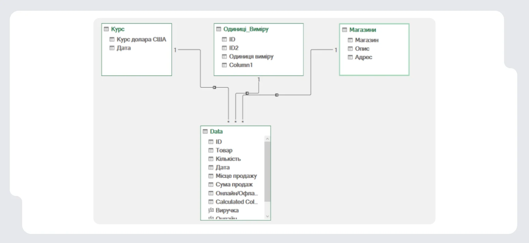Select Кількість field in Data table

pos(228,159)
